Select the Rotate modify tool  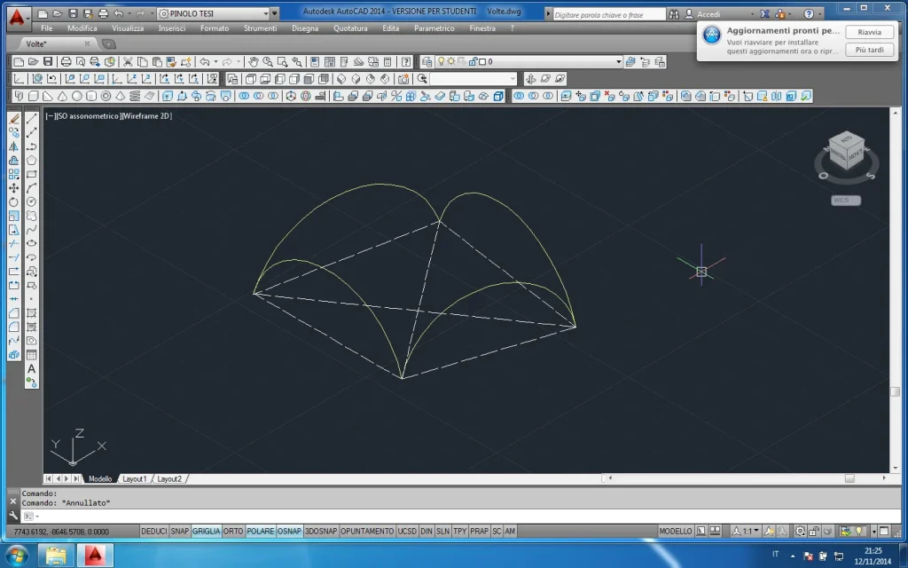point(14,201)
